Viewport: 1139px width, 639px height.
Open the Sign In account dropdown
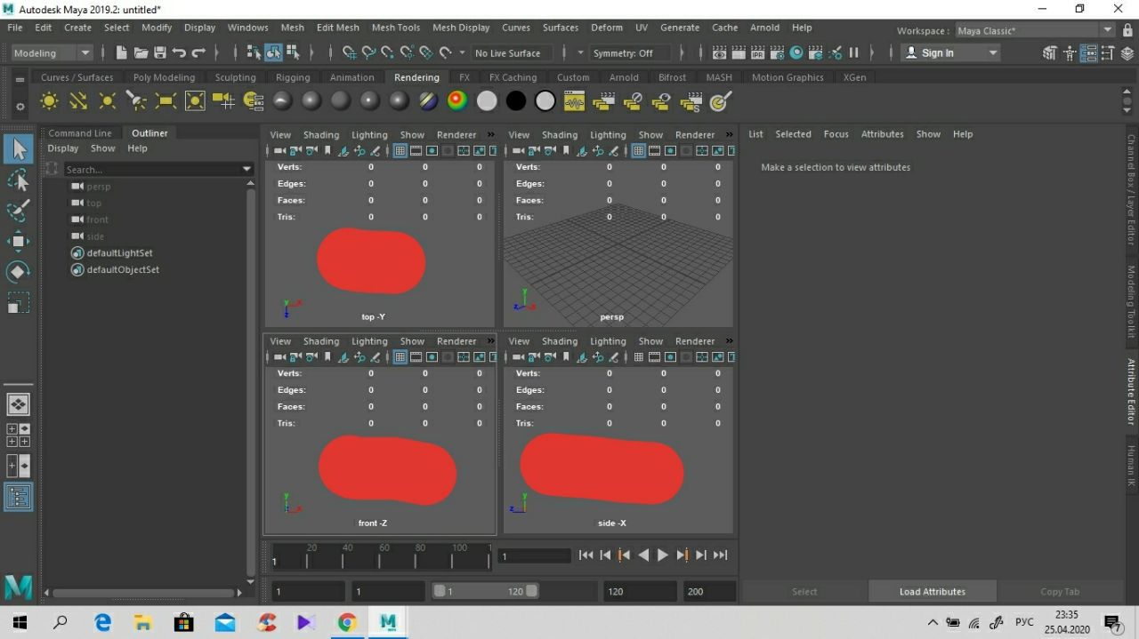(950, 53)
